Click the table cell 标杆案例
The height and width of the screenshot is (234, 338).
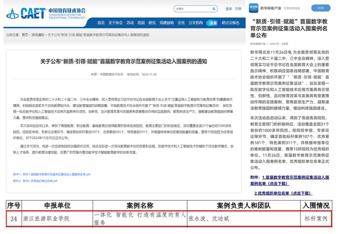pos(316,218)
